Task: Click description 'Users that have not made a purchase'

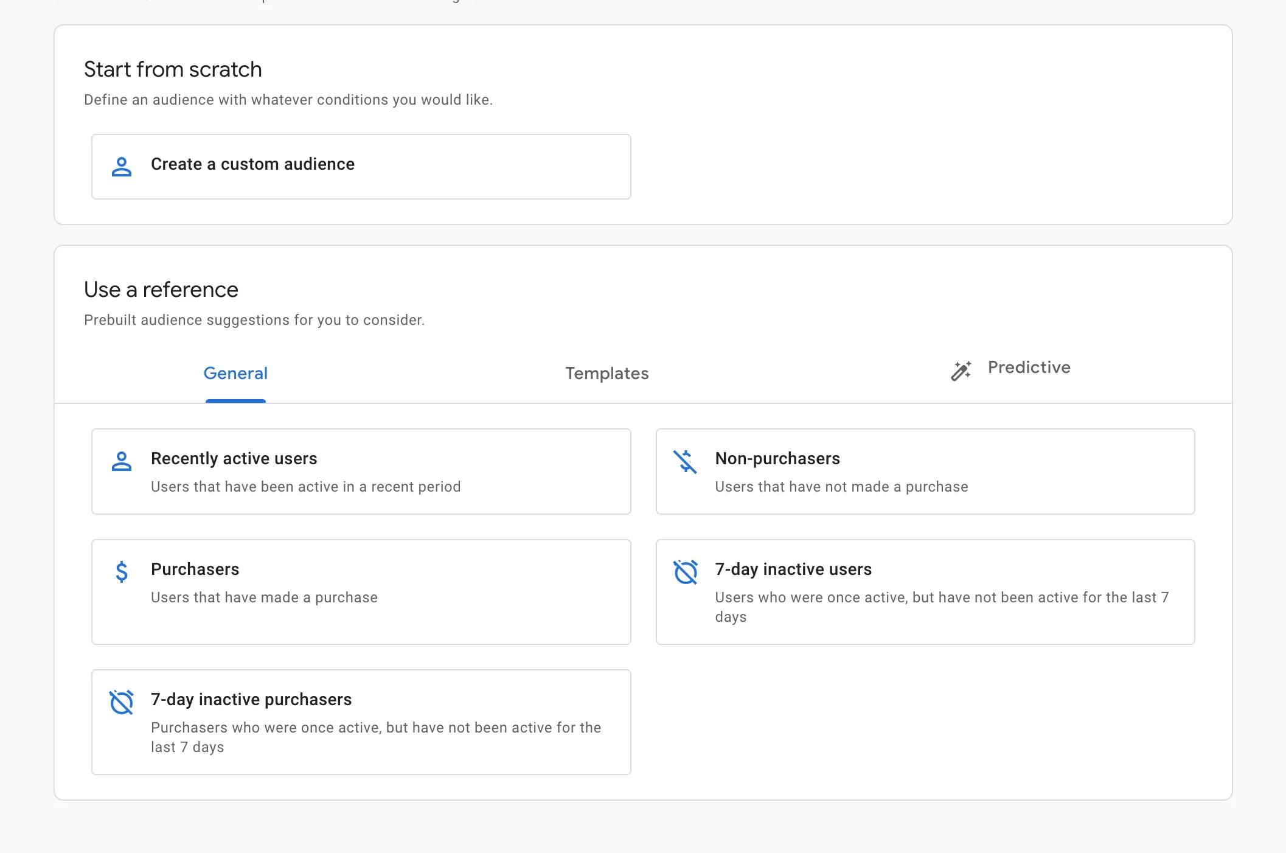Action: (x=841, y=487)
